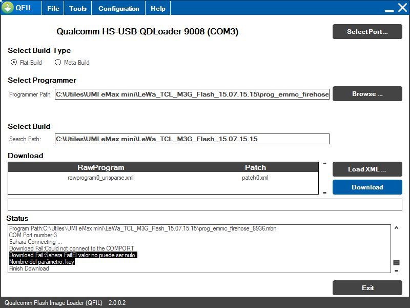Screen dimensions: 410x308
Task: Click the Programmer Path input field
Action: pos(192,94)
